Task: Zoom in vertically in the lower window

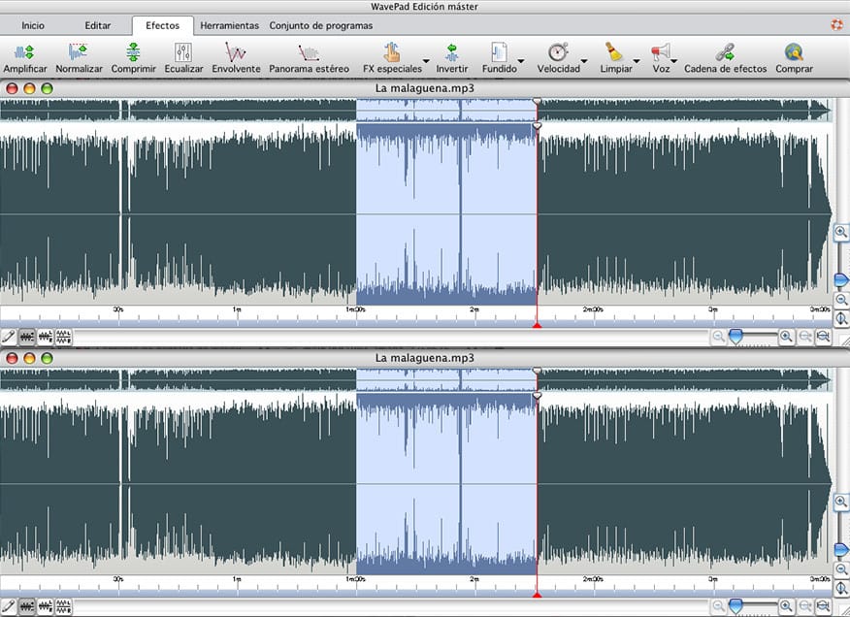Action: [x=841, y=502]
